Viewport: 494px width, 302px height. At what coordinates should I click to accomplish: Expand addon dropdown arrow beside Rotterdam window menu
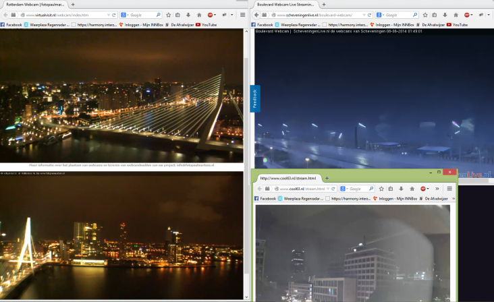(232, 15)
